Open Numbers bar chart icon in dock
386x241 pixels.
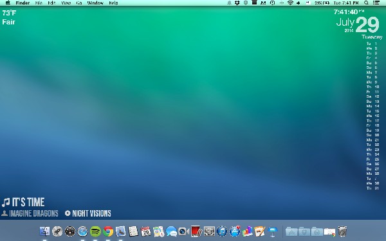coord(248,231)
